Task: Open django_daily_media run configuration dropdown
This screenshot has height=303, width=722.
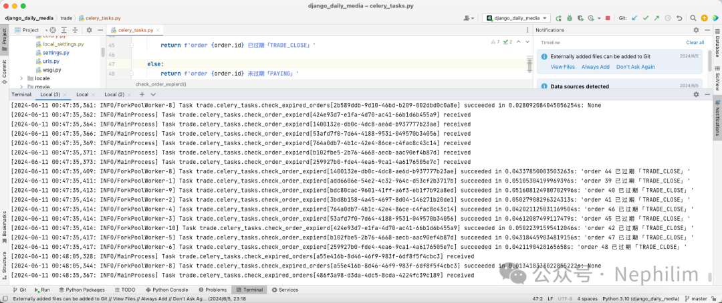Action: (516, 18)
